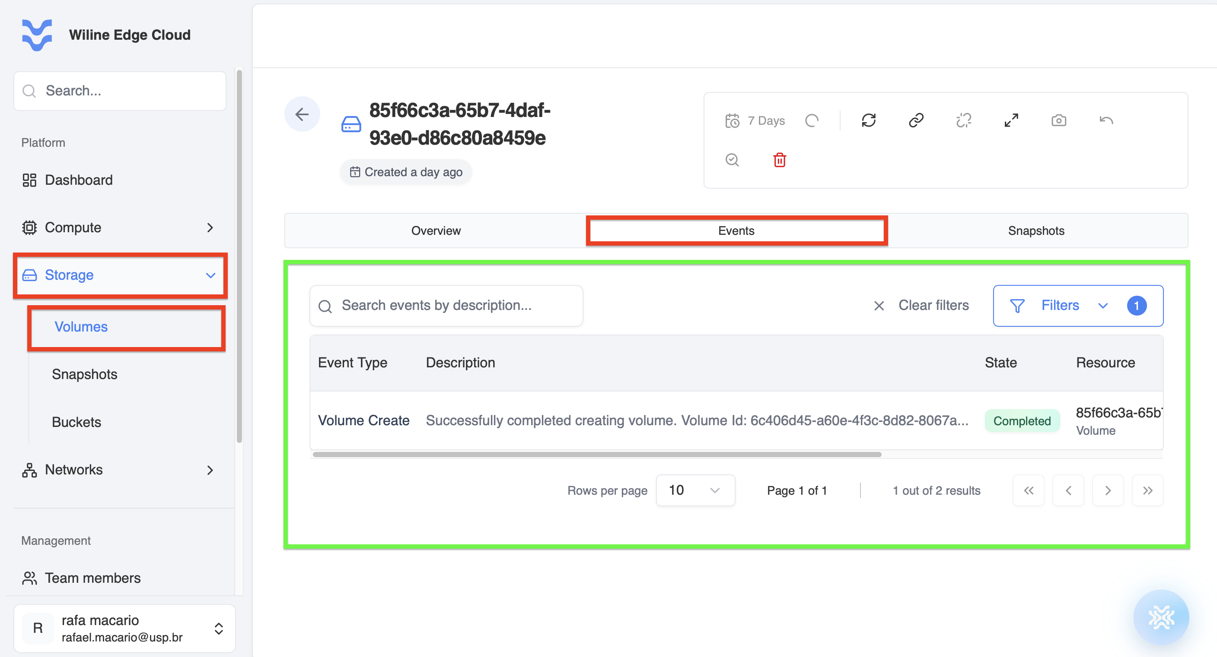Take snapshot using the camera icon
1217x657 pixels.
click(x=1059, y=121)
